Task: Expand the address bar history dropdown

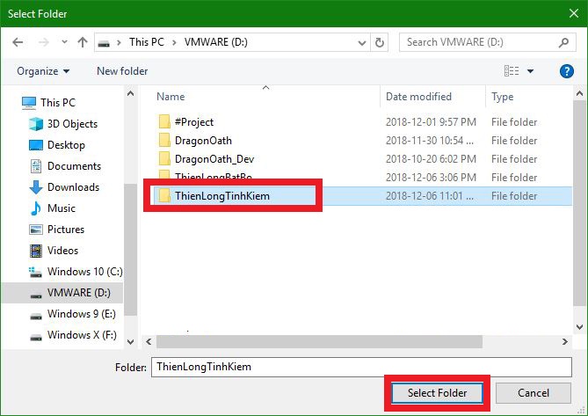Action: (359, 42)
